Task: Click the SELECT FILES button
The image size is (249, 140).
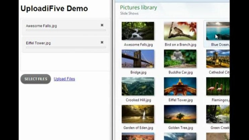Action: [x=36, y=79]
